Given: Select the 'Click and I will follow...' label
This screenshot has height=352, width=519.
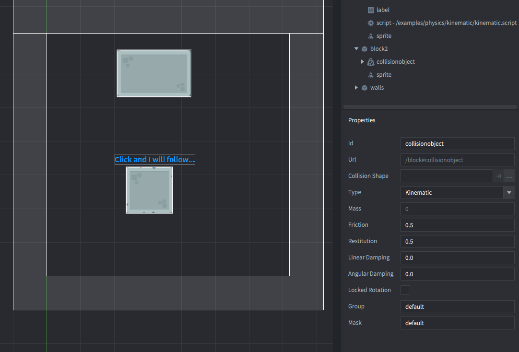Looking at the screenshot, I should point(155,160).
